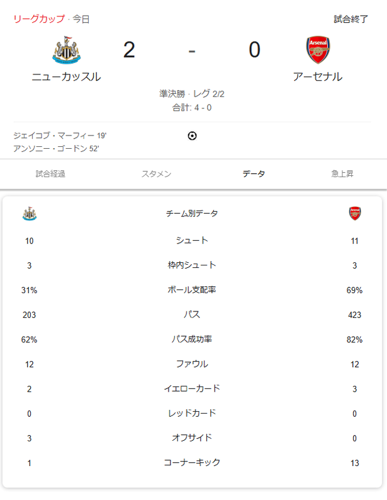The height and width of the screenshot is (500, 387).
Task: Click the 準決勝 レグ 2/2 round label
Action: (x=192, y=94)
